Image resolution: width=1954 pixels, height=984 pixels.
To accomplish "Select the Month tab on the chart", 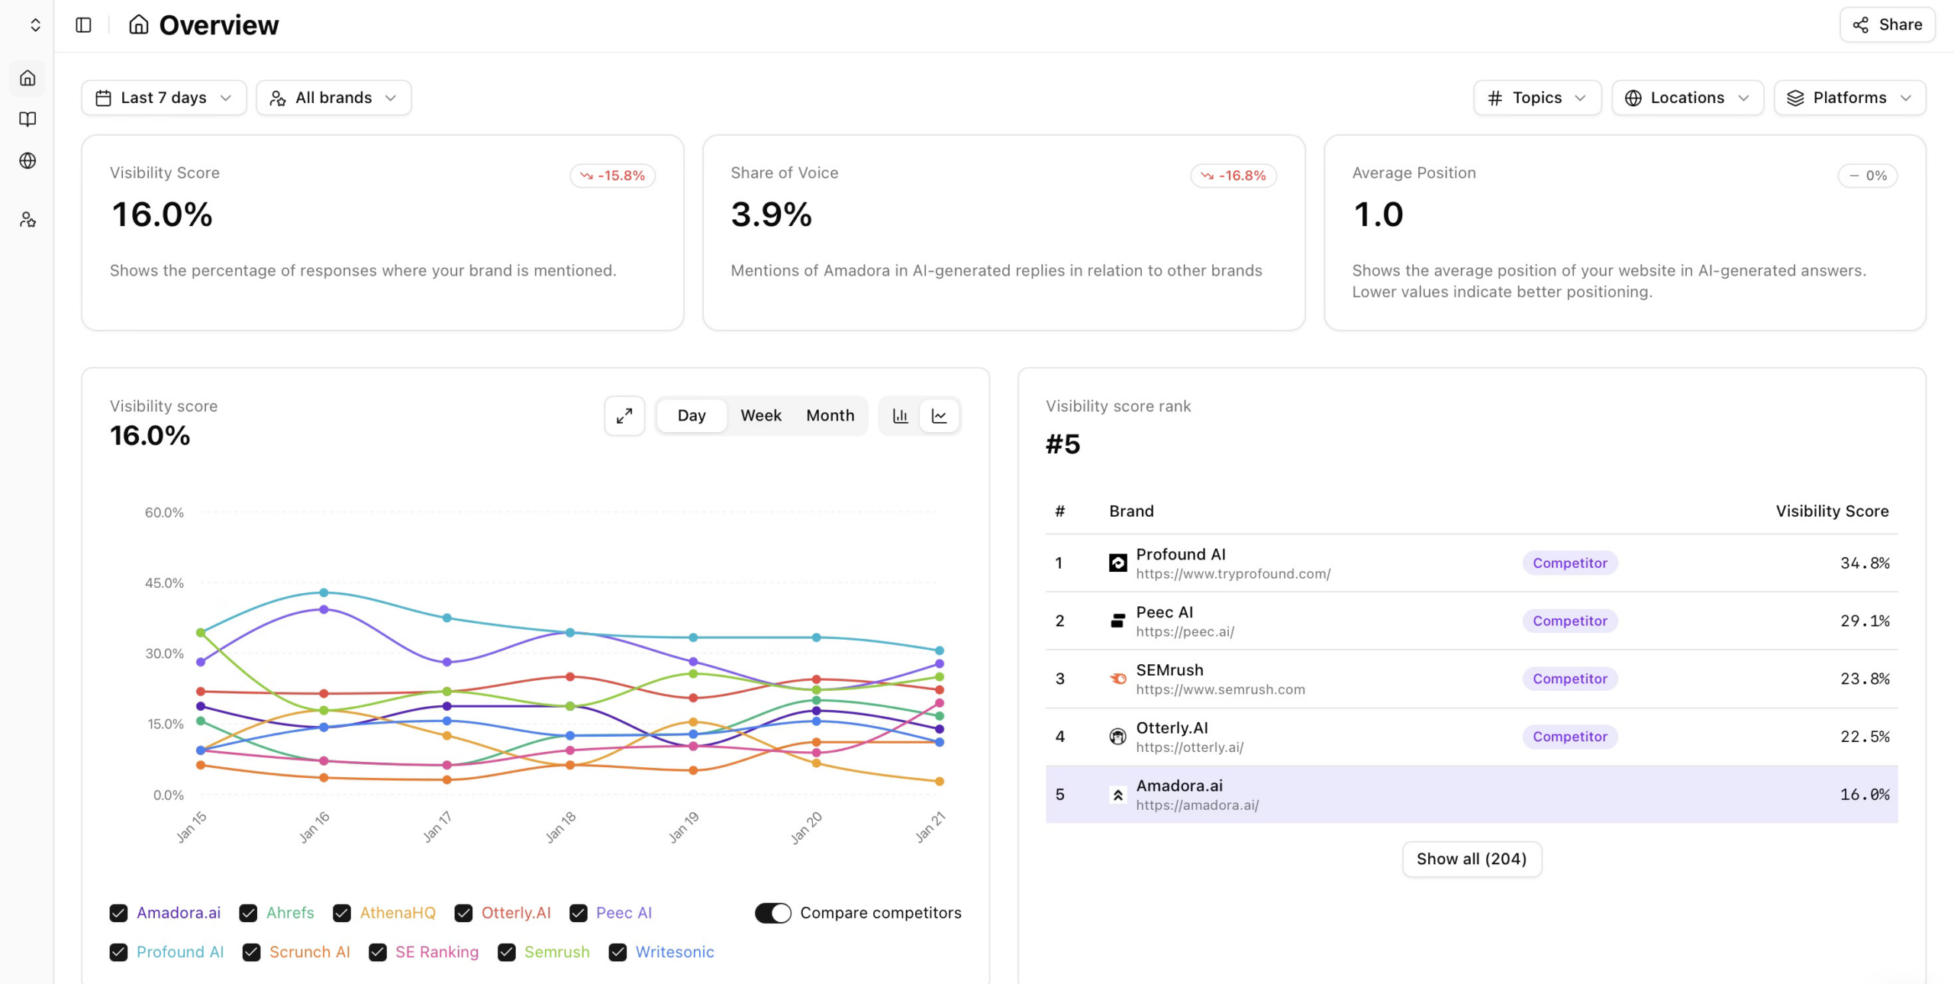I will [830, 415].
